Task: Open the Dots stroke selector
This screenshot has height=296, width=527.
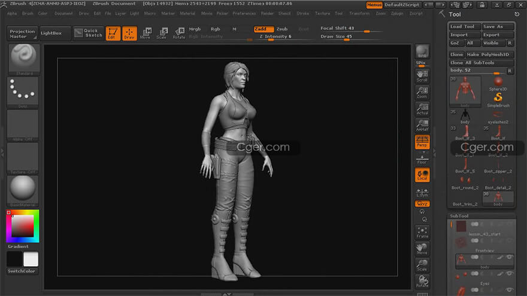Action: pyautogui.click(x=23, y=92)
